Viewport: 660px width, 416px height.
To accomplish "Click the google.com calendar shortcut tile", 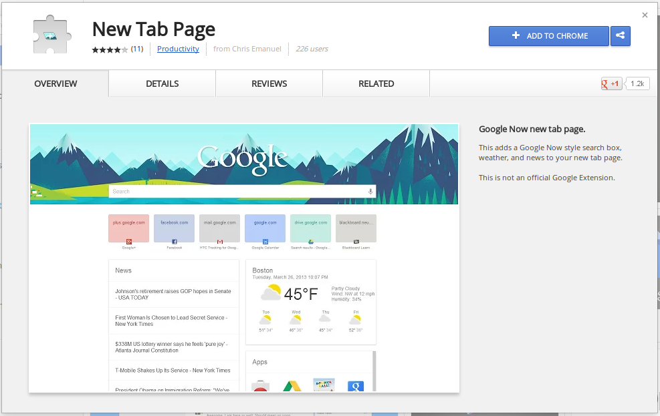I will pos(265,228).
